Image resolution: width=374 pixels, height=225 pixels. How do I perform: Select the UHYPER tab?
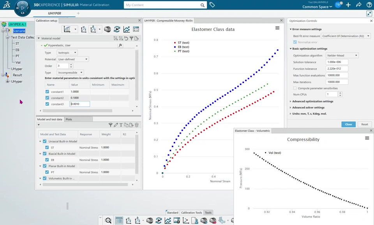tap(55, 13)
